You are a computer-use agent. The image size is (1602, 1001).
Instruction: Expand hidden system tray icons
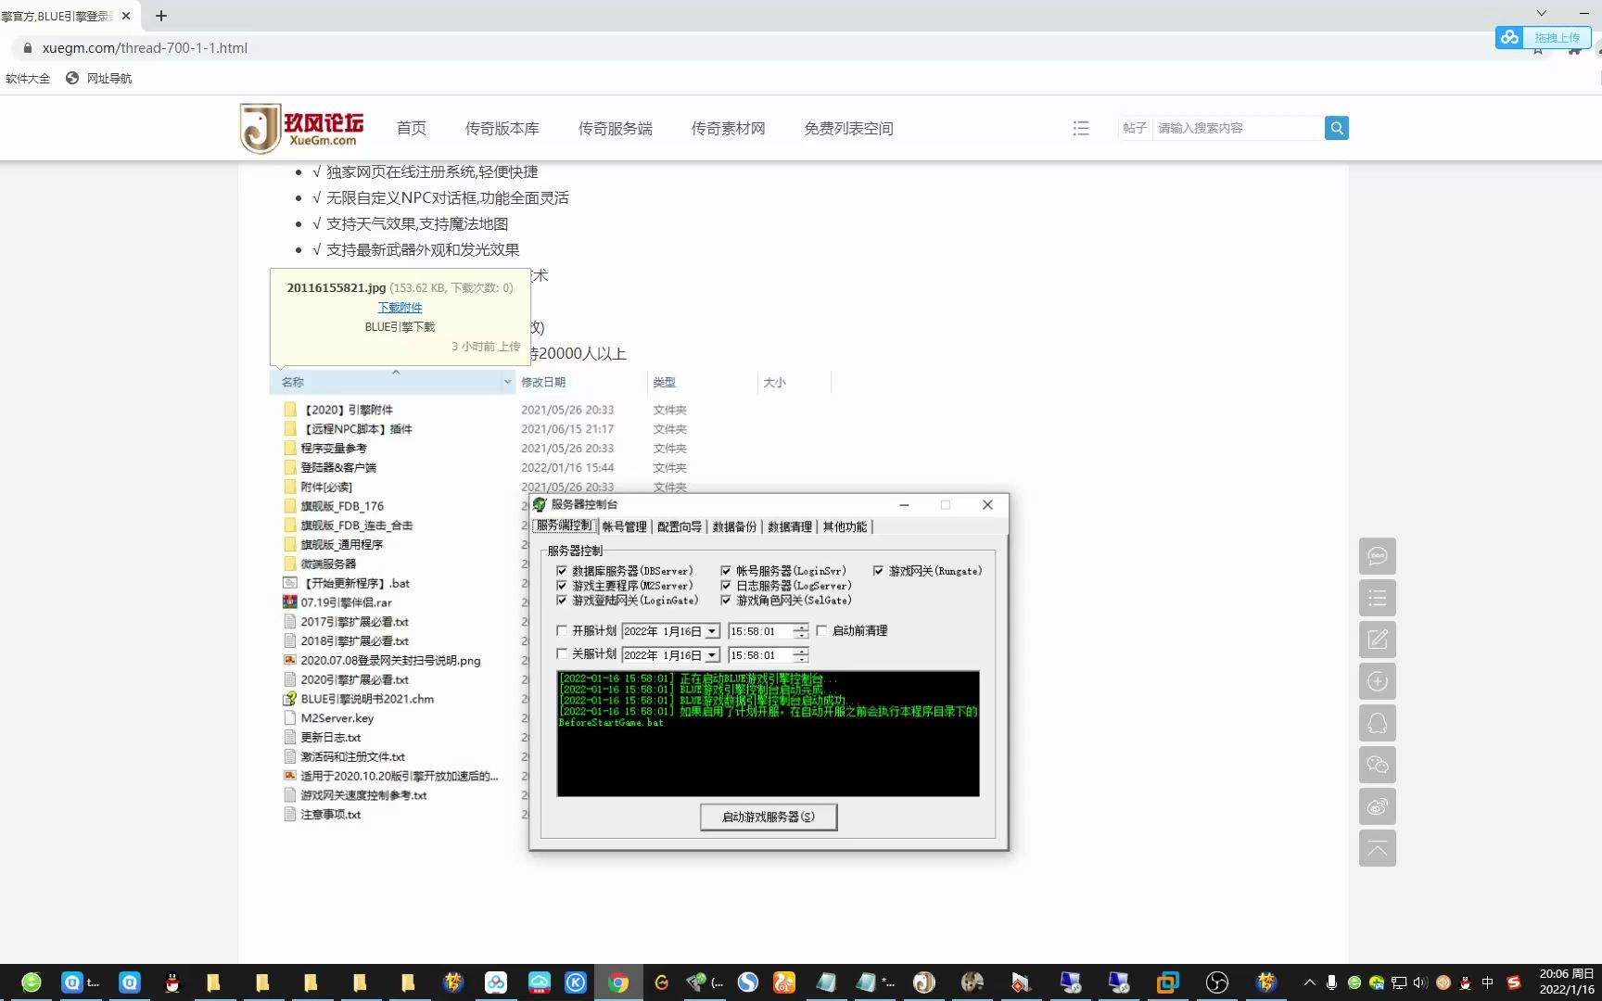[x=1309, y=982]
